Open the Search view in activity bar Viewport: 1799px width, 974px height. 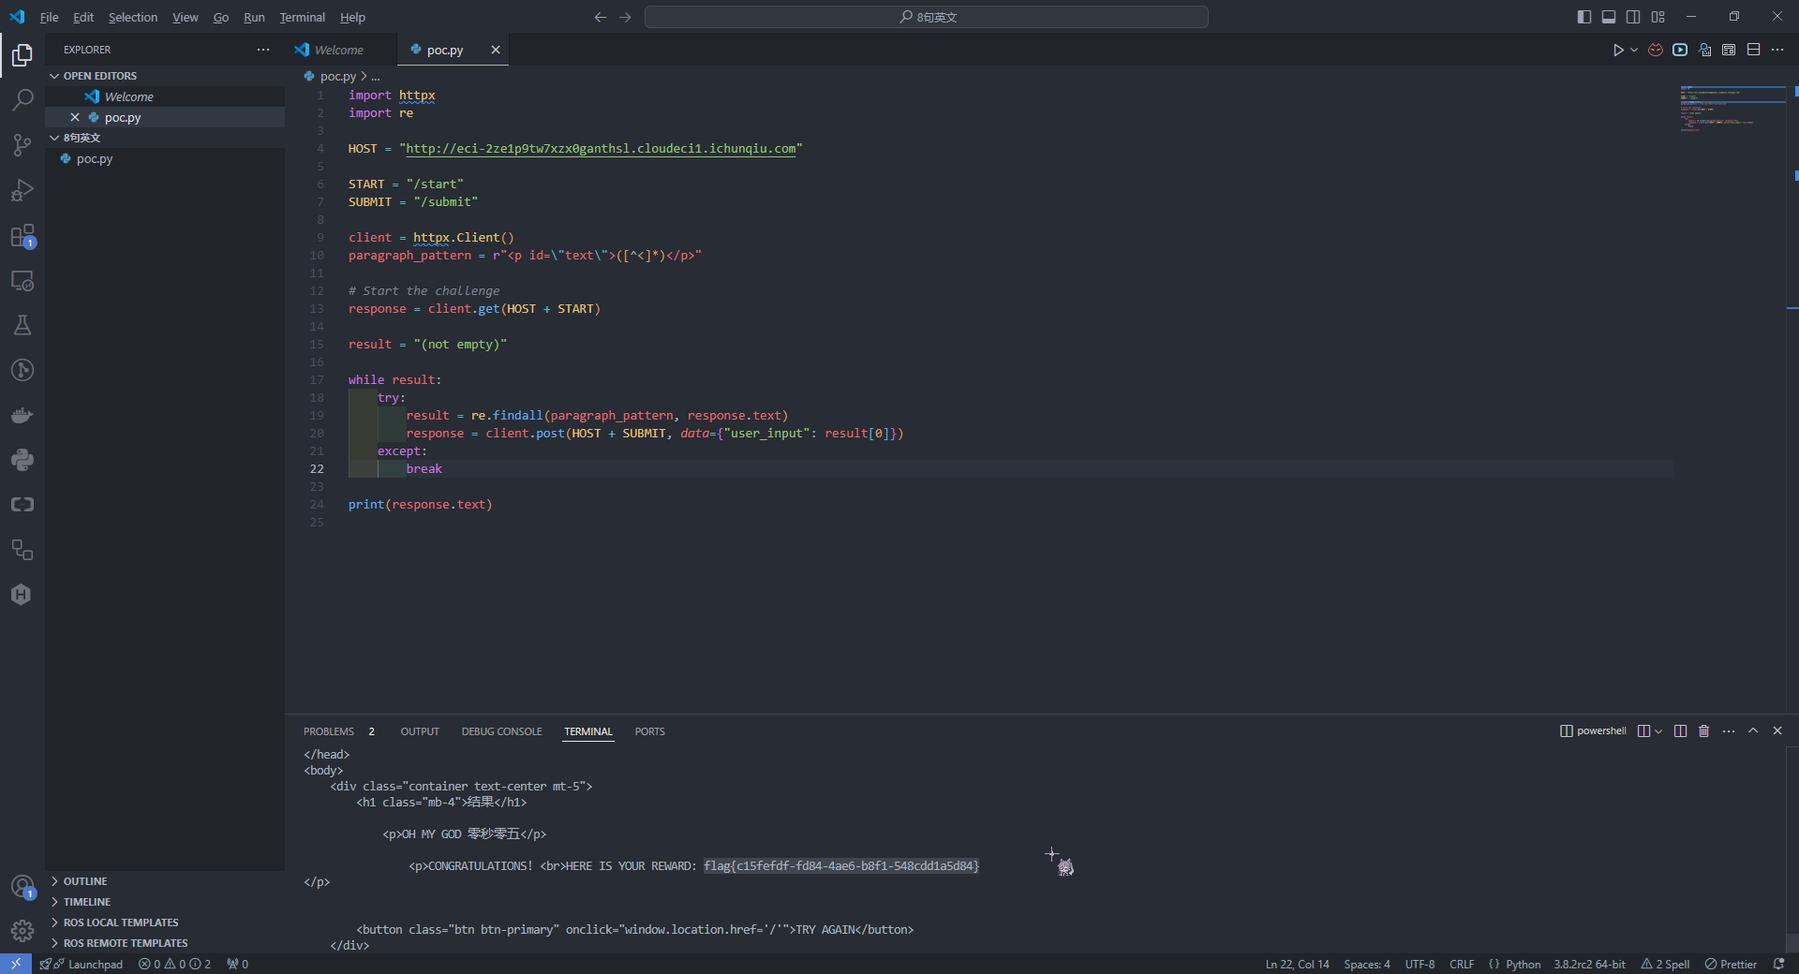point(22,100)
